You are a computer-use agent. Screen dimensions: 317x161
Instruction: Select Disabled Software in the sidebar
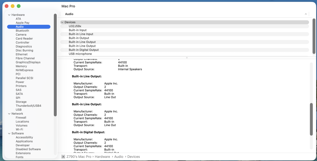click(28, 149)
